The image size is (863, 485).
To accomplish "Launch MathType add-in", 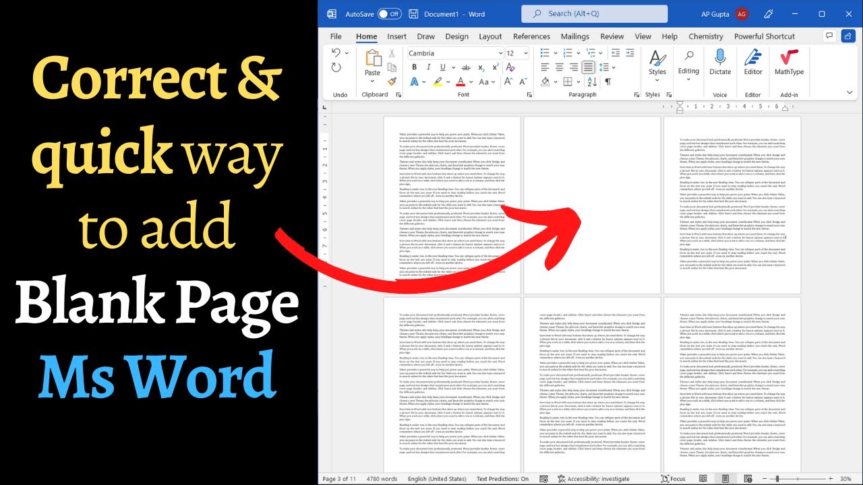I will click(789, 62).
